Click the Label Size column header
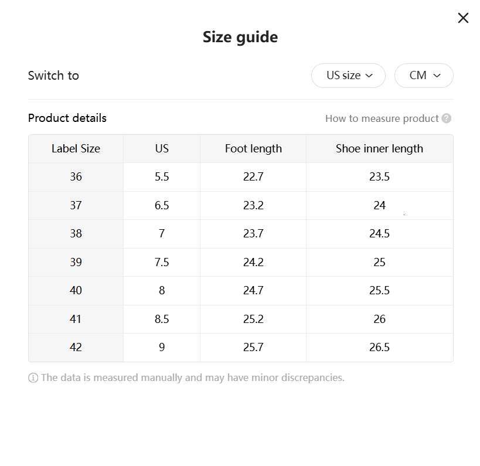Viewport: 480px width, 466px height. (x=76, y=149)
